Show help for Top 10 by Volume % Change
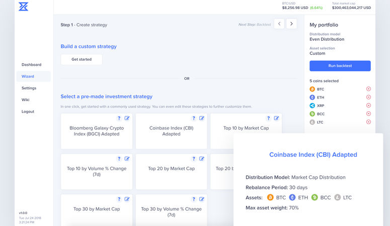Image resolution: width=390 pixels, height=226 pixels. pos(119,159)
